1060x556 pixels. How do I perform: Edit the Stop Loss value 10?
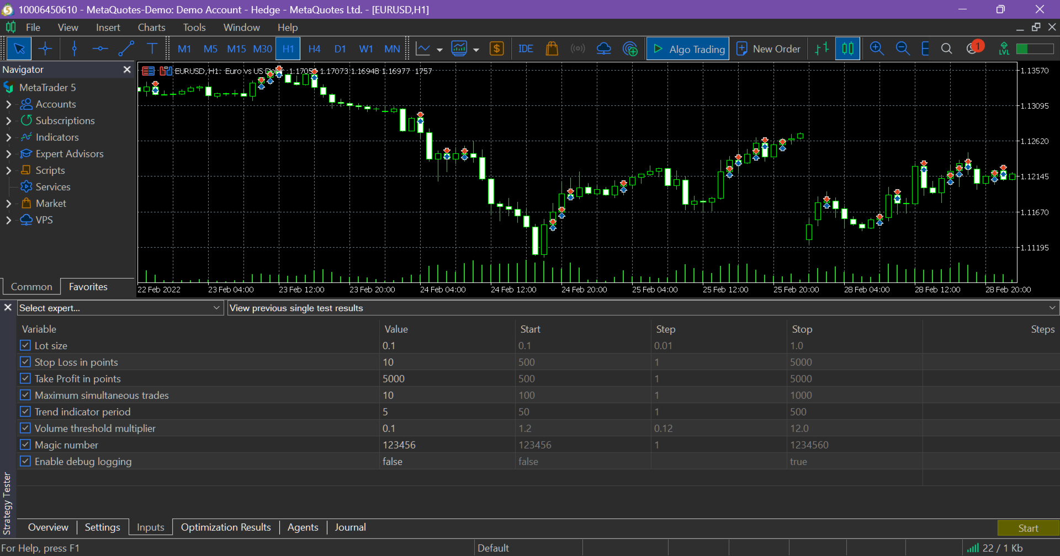[x=447, y=362]
